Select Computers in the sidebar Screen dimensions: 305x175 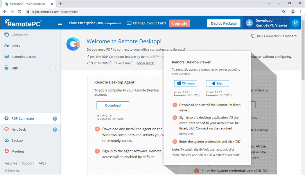coord(20,35)
